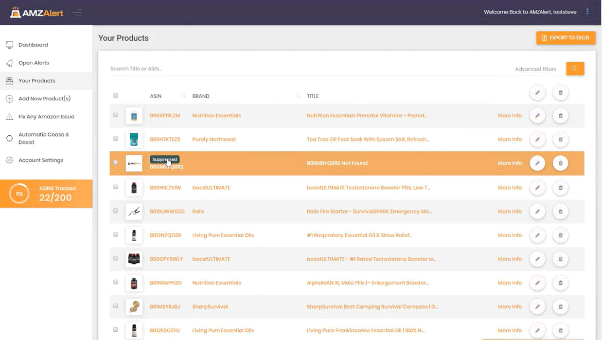Click the Search Title or ASIN field
The width and height of the screenshot is (602, 340).
[307, 69]
